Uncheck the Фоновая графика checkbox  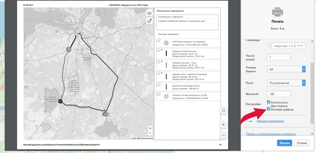[269, 109]
